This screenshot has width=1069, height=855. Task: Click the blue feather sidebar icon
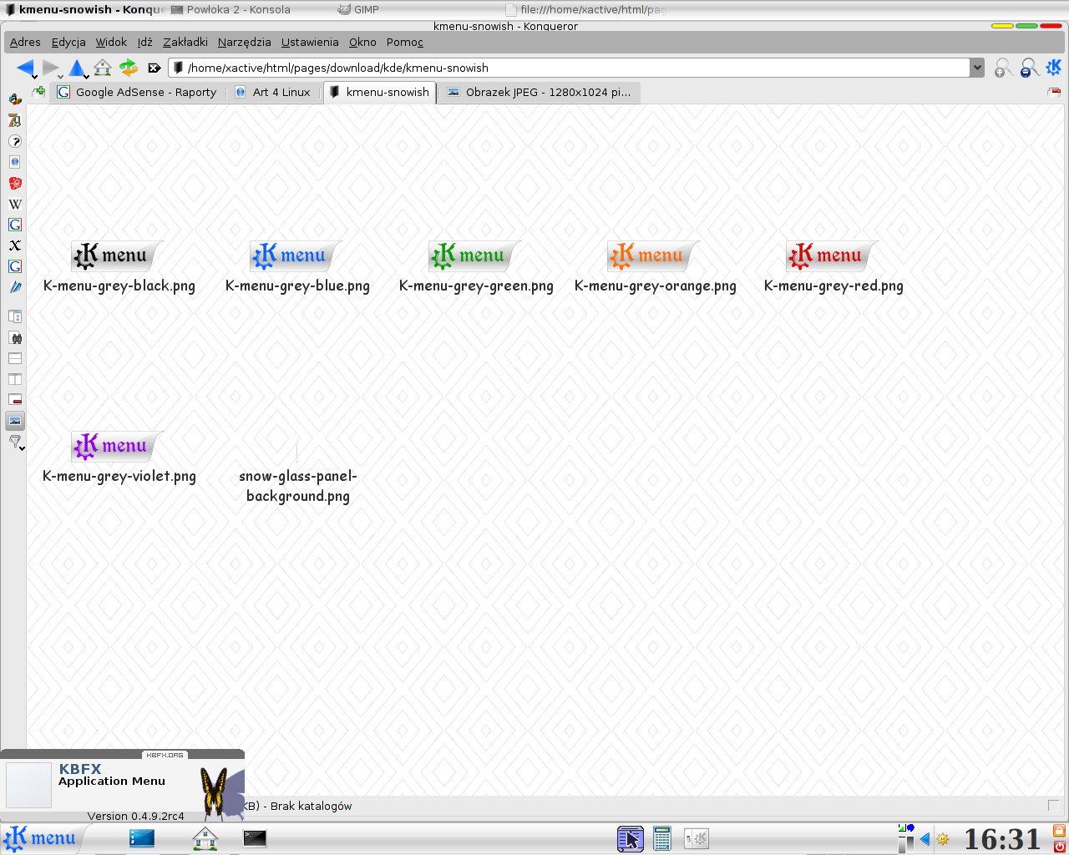pyautogui.click(x=15, y=287)
